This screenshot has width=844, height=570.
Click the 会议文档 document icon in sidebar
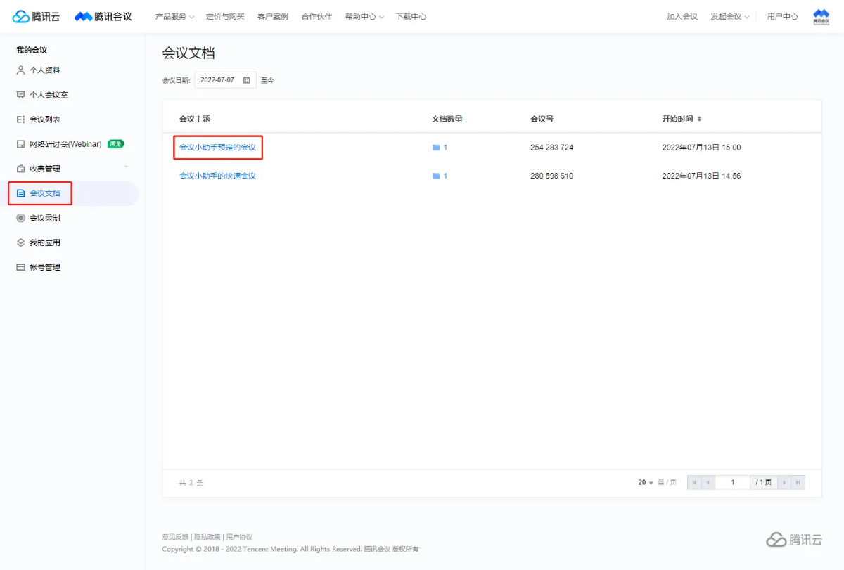[x=20, y=193]
